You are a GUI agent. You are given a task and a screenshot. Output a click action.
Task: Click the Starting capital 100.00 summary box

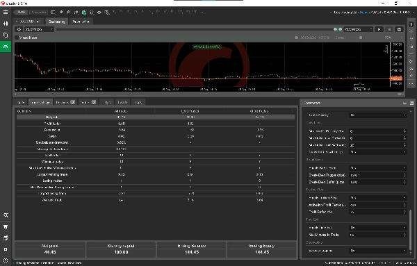121,249
